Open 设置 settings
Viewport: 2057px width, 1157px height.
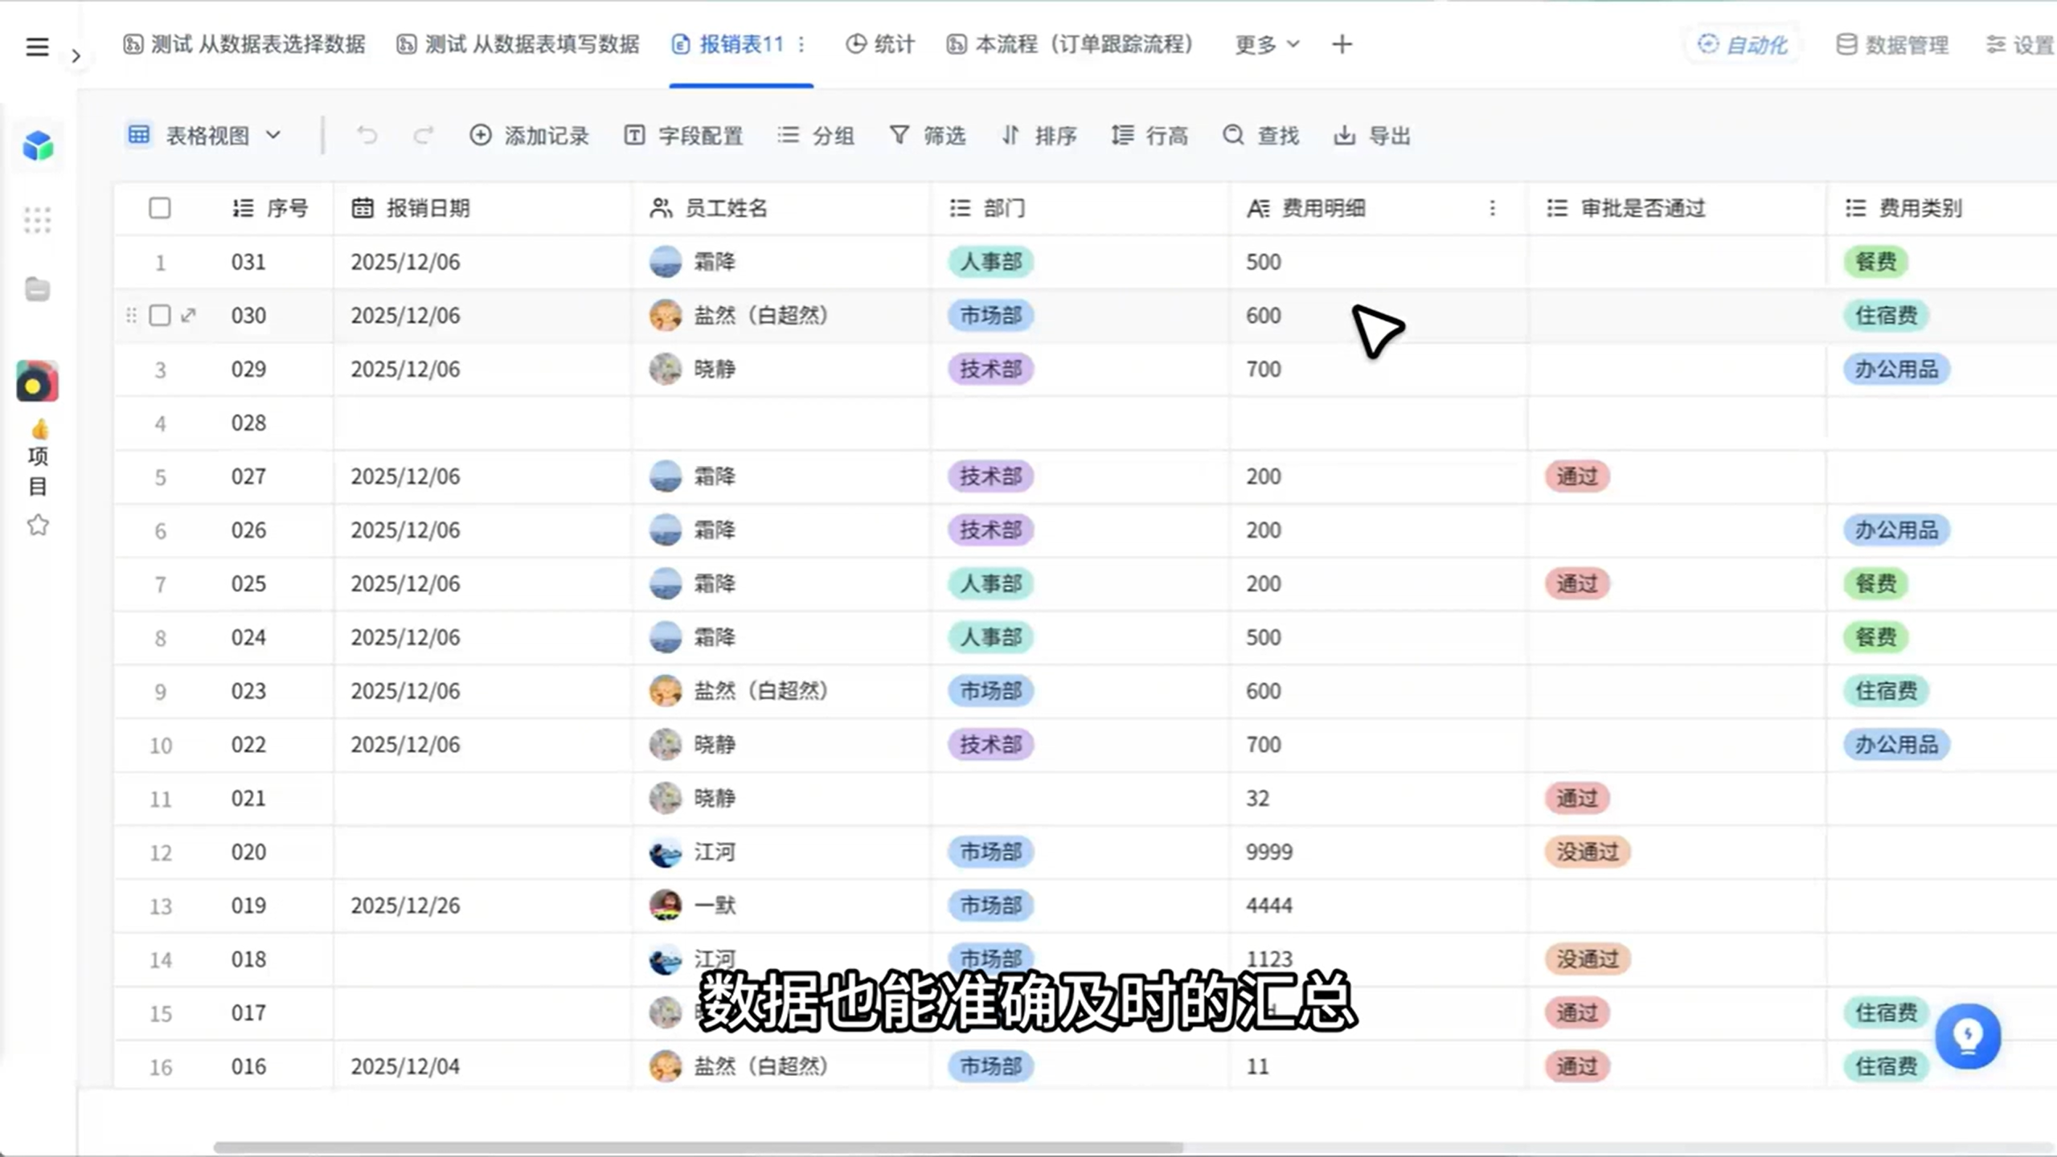[x=2020, y=44]
